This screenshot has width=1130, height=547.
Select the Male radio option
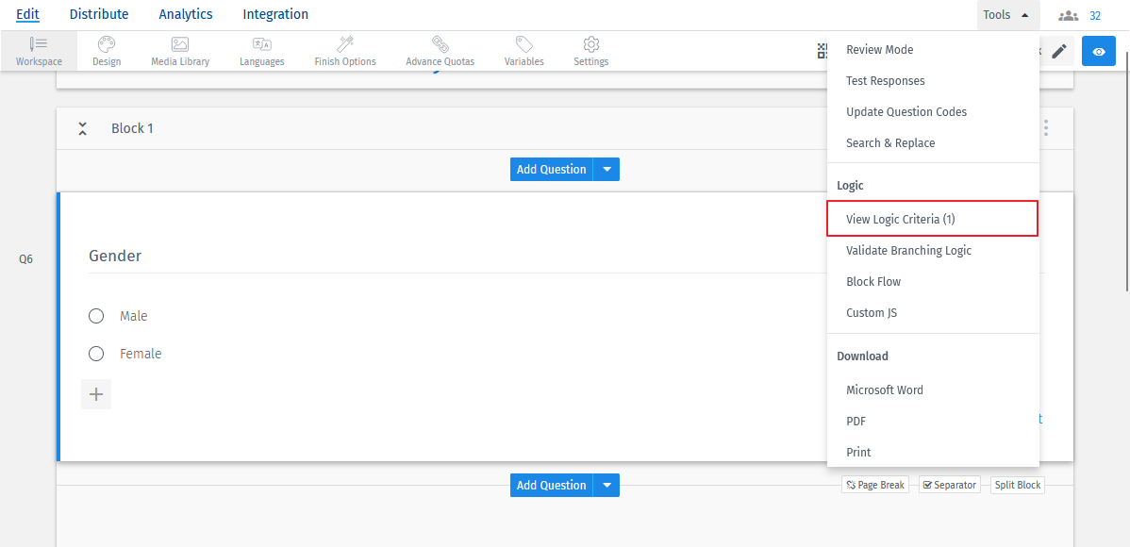pos(96,316)
